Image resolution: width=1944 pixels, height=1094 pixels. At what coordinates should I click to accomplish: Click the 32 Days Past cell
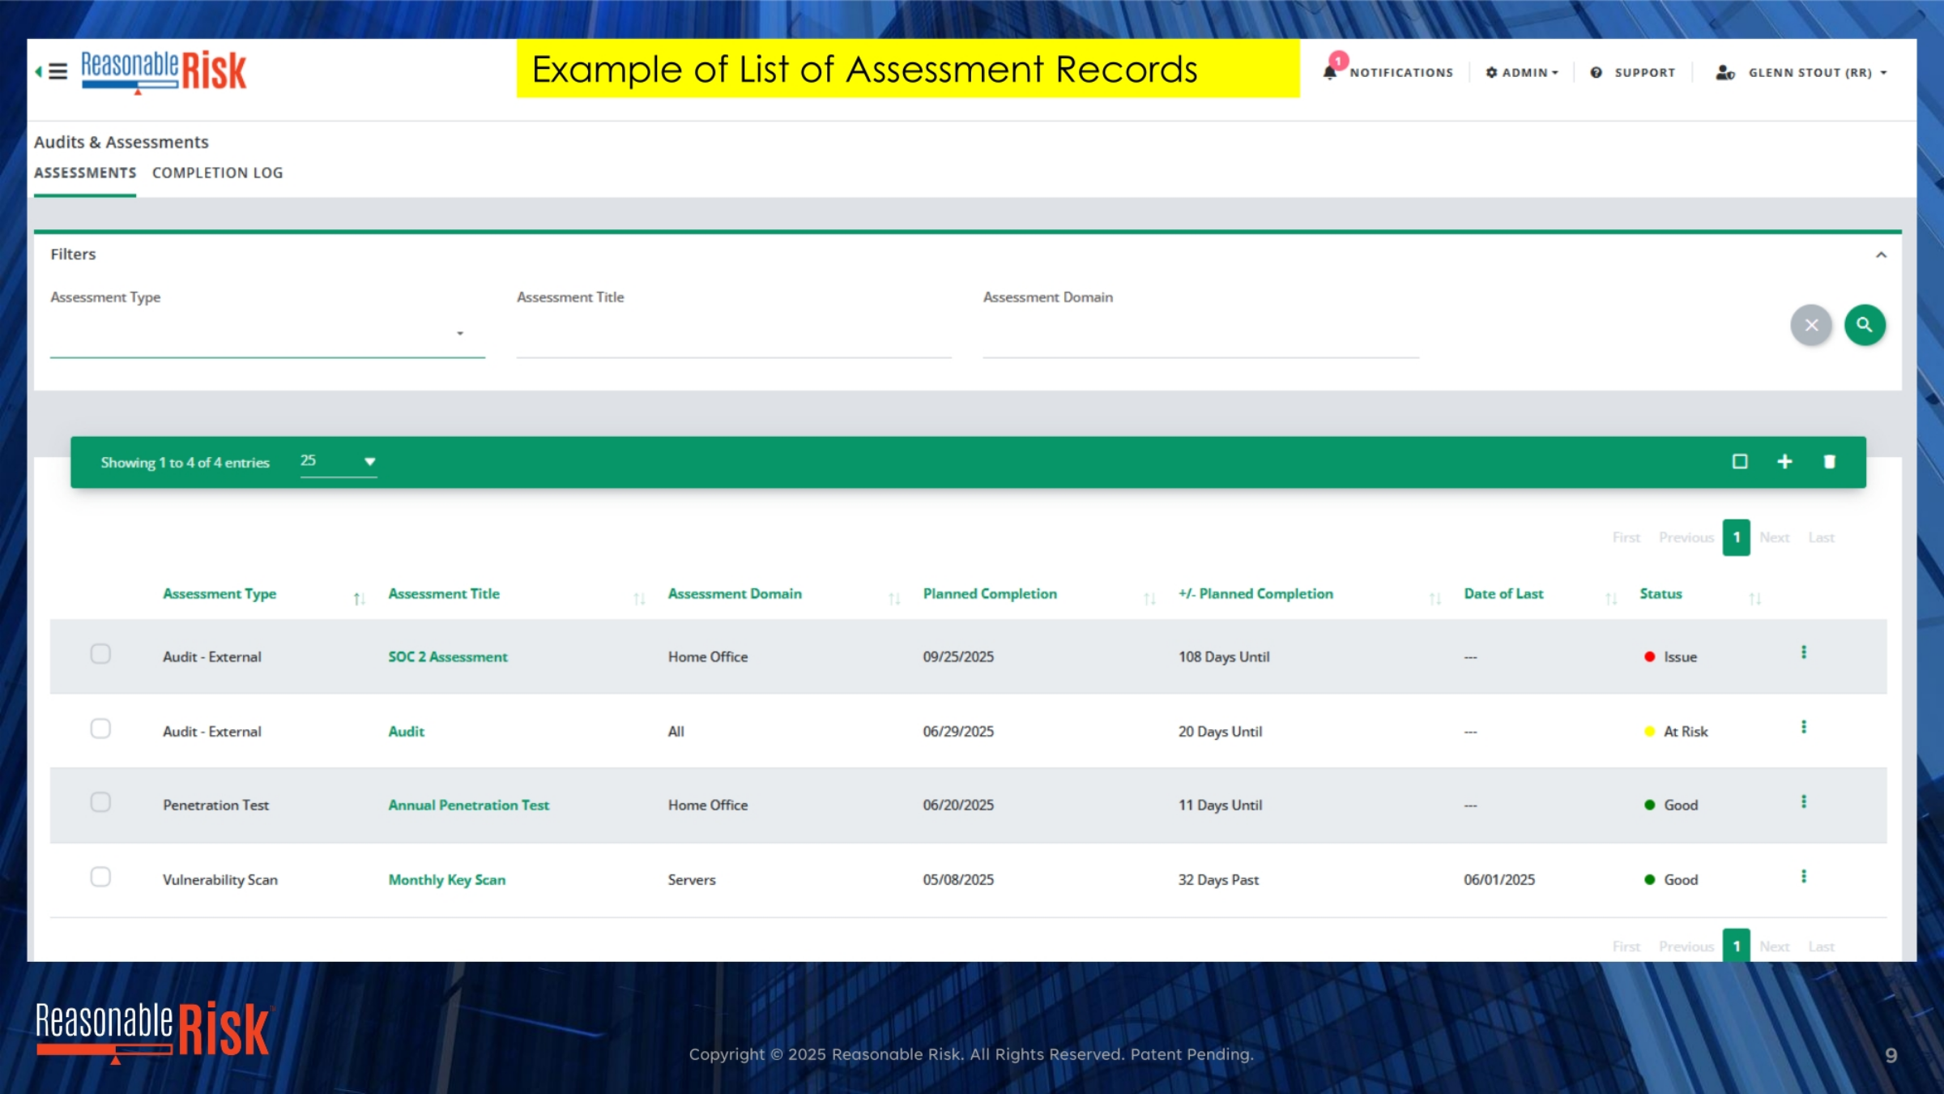click(1218, 879)
